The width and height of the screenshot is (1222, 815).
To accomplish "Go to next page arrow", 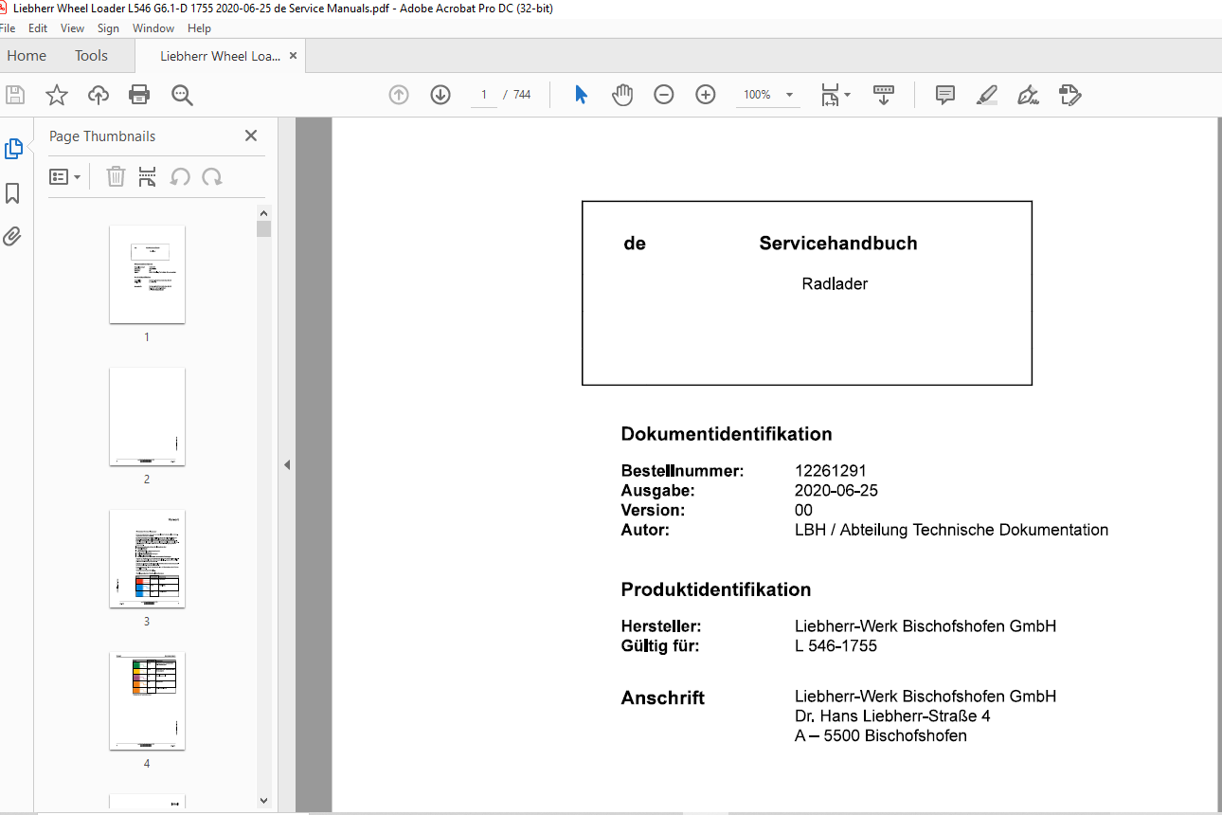I will pos(440,95).
